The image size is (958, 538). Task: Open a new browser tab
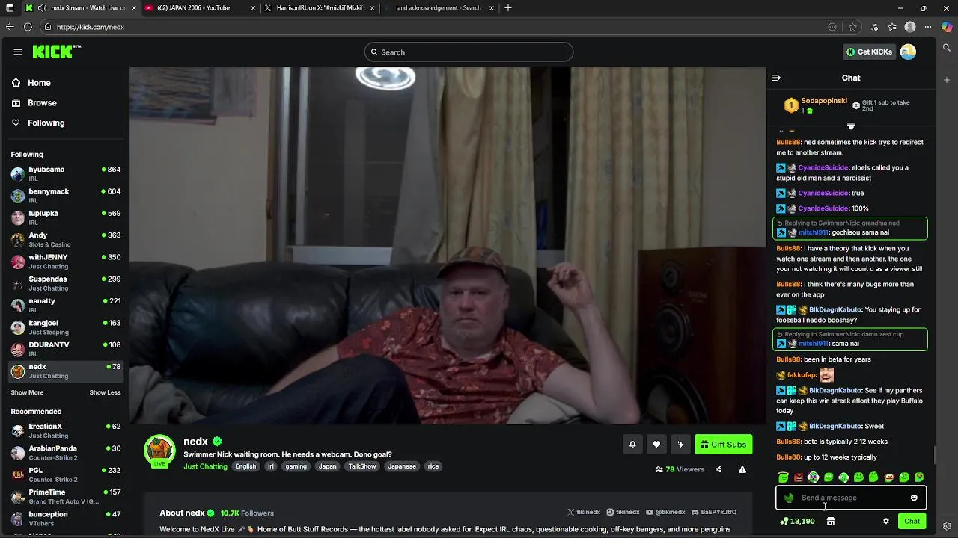click(508, 8)
